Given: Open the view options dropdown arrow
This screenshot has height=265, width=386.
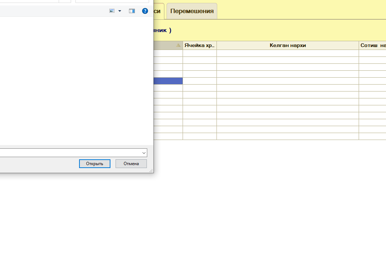Looking at the screenshot, I should tap(120, 11).
